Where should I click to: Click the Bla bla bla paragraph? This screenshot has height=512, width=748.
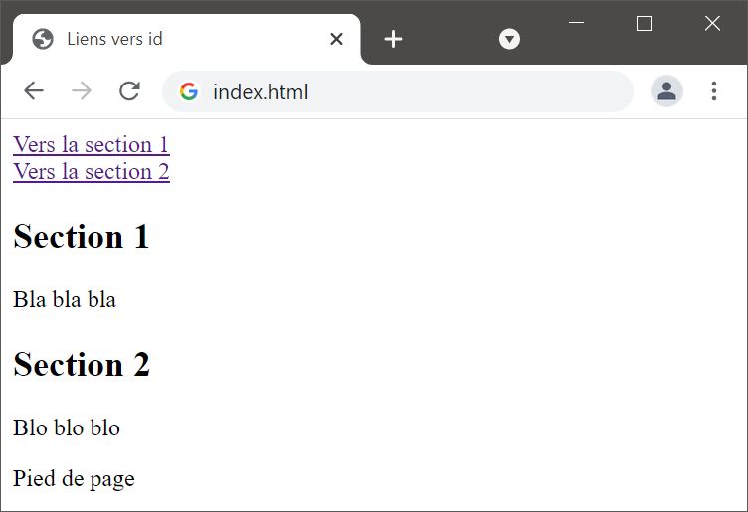(65, 300)
